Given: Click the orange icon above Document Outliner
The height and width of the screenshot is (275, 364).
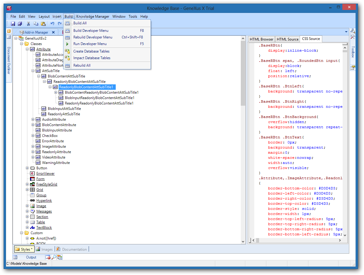Looking at the screenshot, I should (9, 31).
